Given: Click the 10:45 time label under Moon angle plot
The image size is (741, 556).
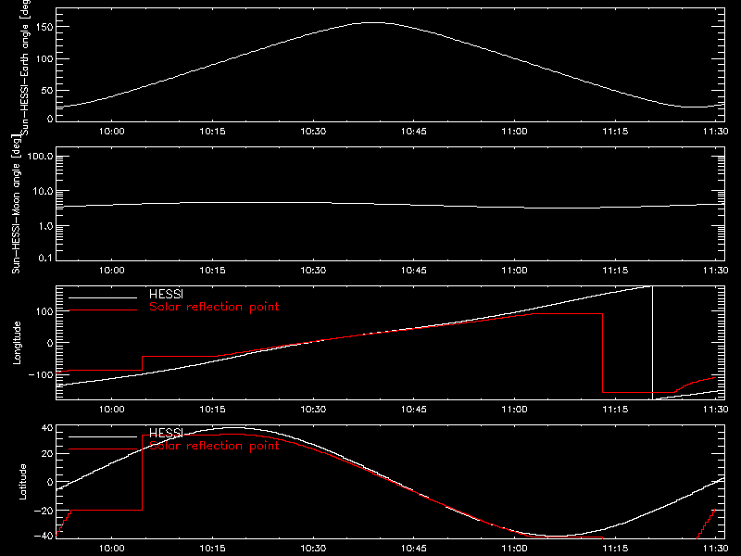Looking at the screenshot, I should pos(413,271).
